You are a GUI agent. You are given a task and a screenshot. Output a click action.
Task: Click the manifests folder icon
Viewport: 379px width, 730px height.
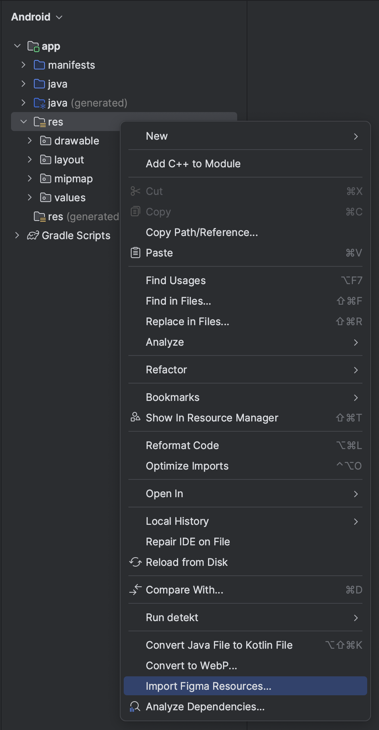[39, 65]
